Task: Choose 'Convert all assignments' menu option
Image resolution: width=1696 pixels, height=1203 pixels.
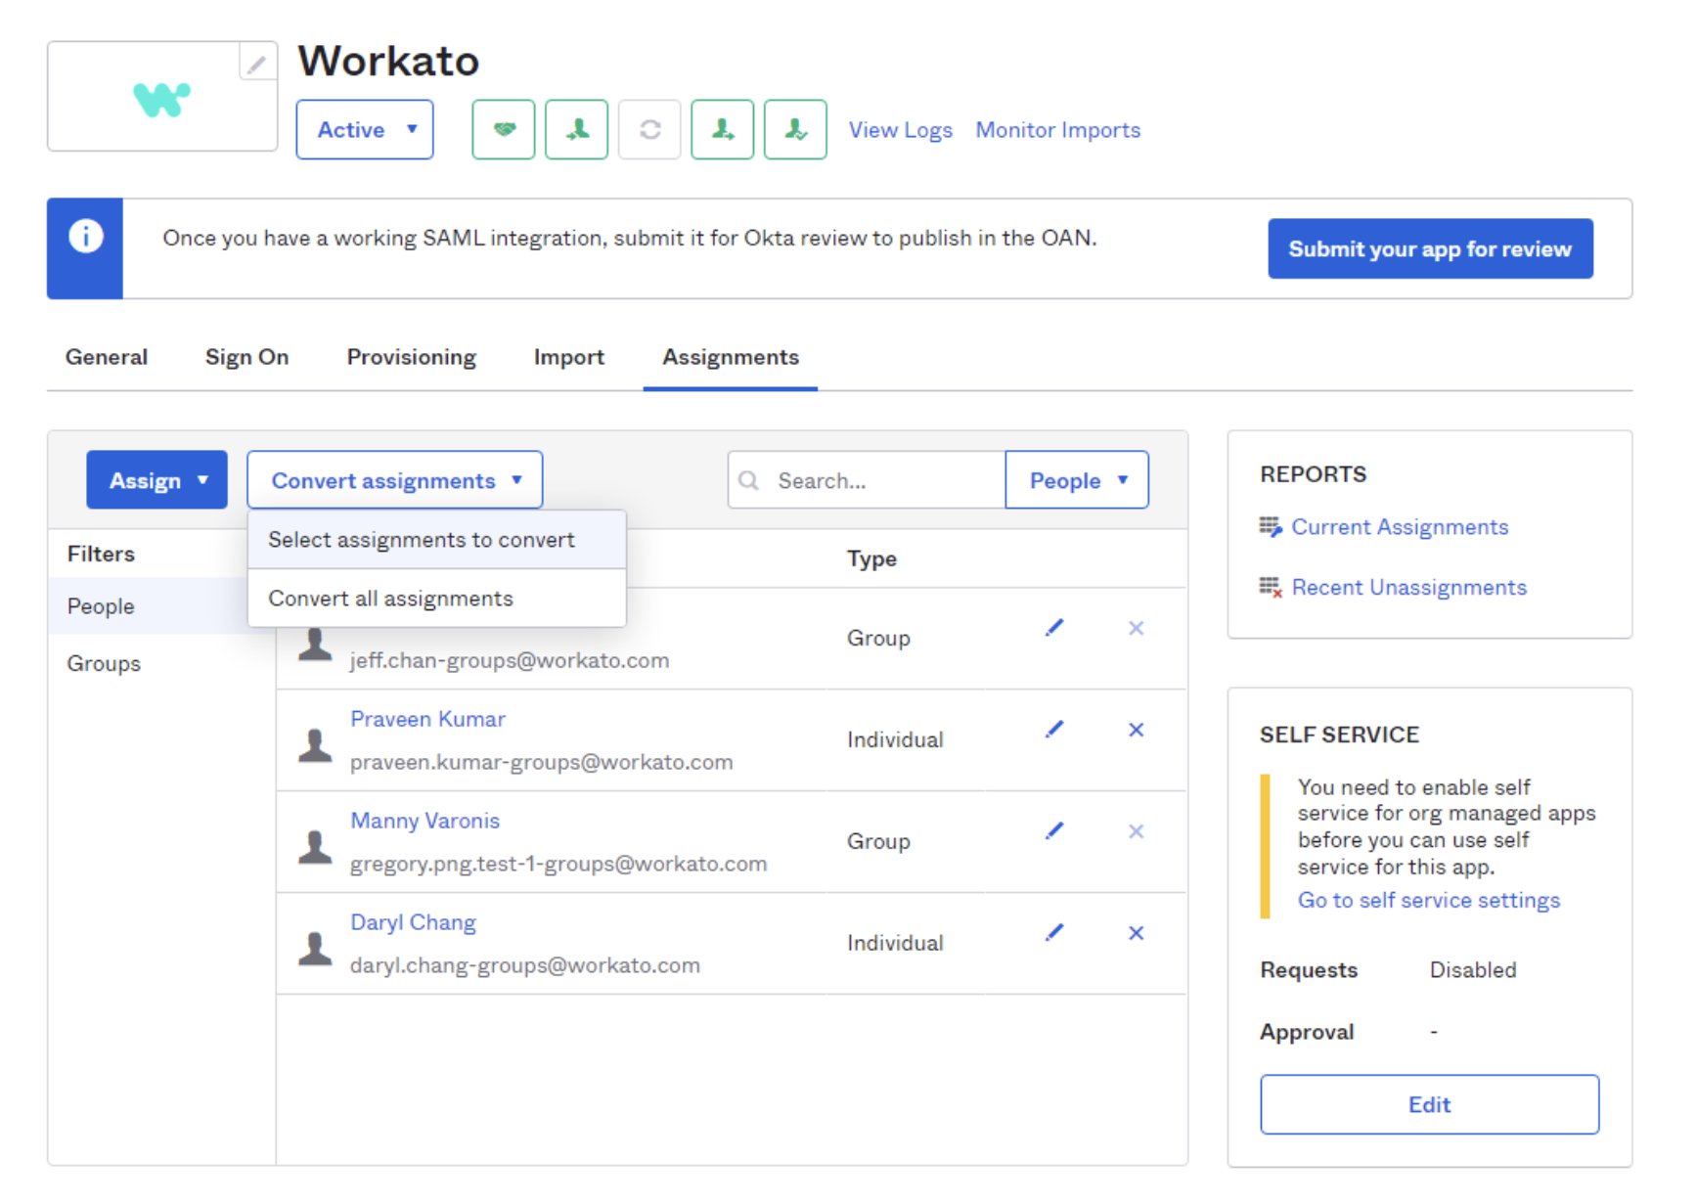Action: click(x=390, y=599)
